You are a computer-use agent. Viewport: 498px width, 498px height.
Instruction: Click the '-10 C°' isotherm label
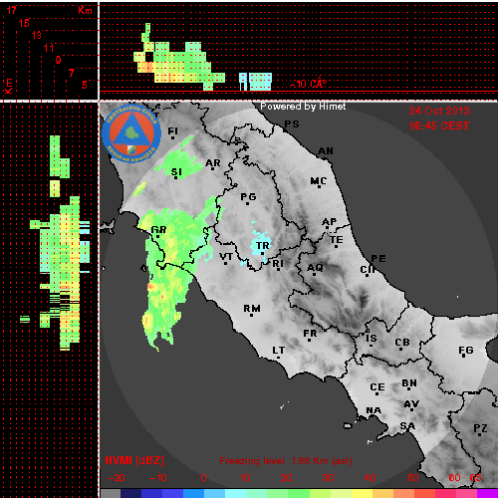308,84
